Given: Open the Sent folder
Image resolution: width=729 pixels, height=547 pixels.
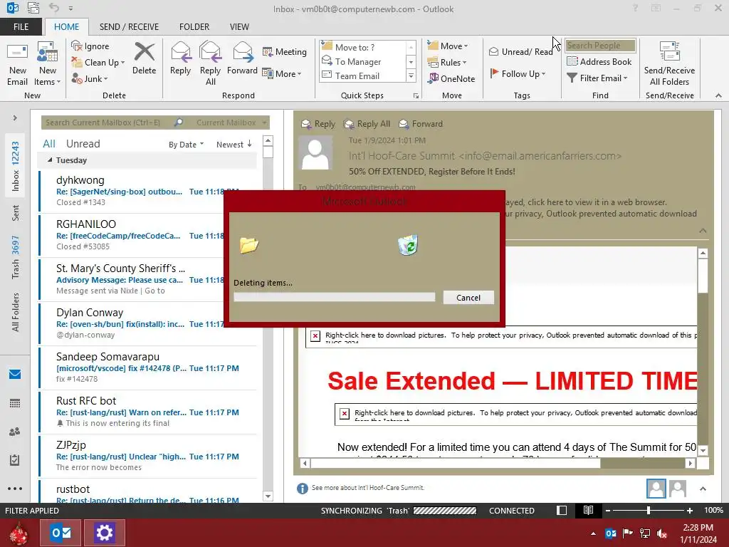Looking at the screenshot, I should (x=16, y=213).
